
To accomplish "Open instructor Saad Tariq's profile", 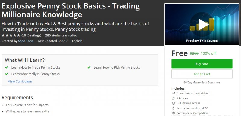I will [x=26, y=41].
